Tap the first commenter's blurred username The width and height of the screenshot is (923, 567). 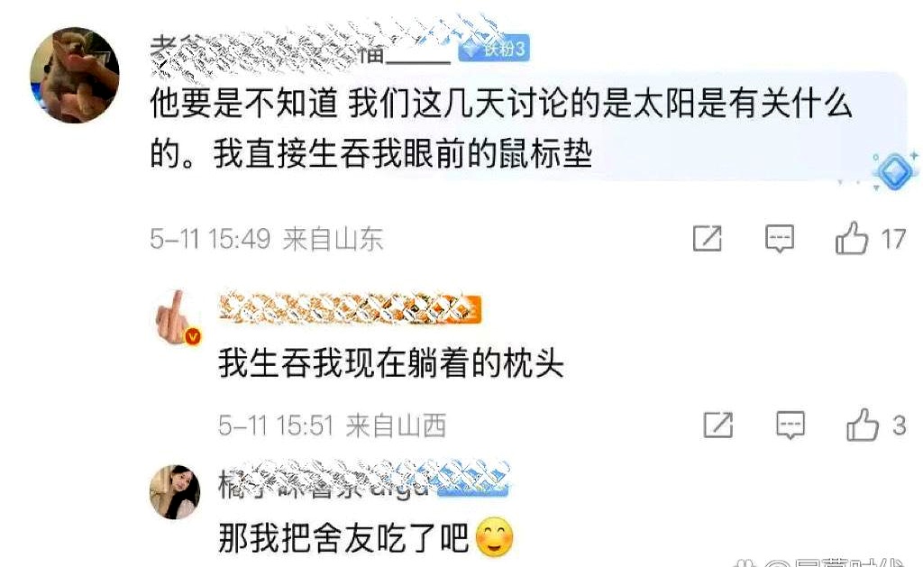(x=300, y=50)
